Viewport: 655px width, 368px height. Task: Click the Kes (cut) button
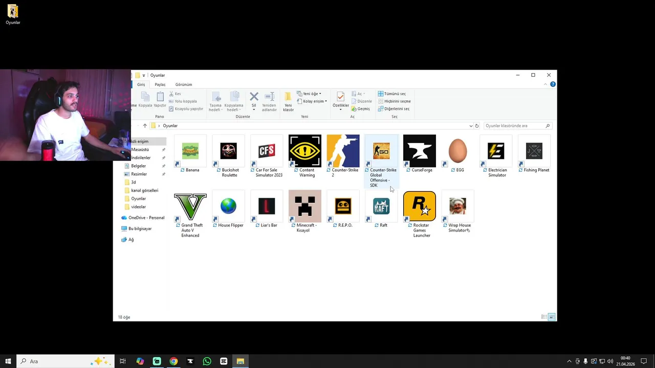click(x=174, y=94)
